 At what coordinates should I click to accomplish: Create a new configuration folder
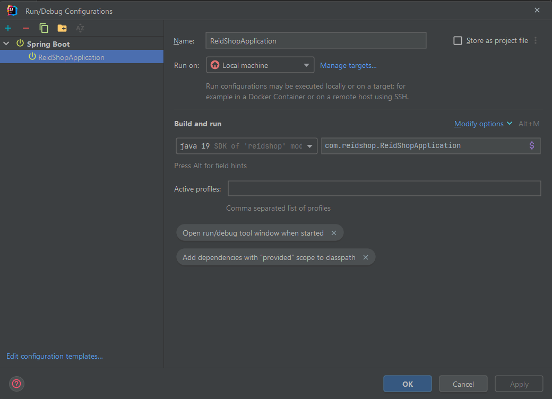tap(62, 28)
